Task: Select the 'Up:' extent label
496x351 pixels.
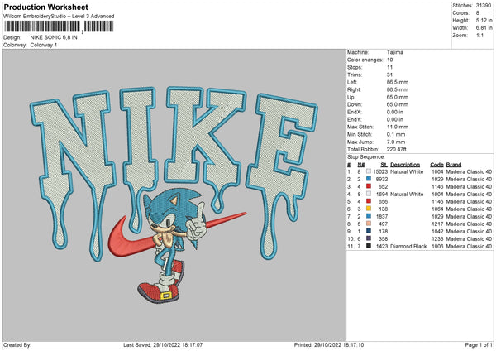Action: tap(351, 97)
